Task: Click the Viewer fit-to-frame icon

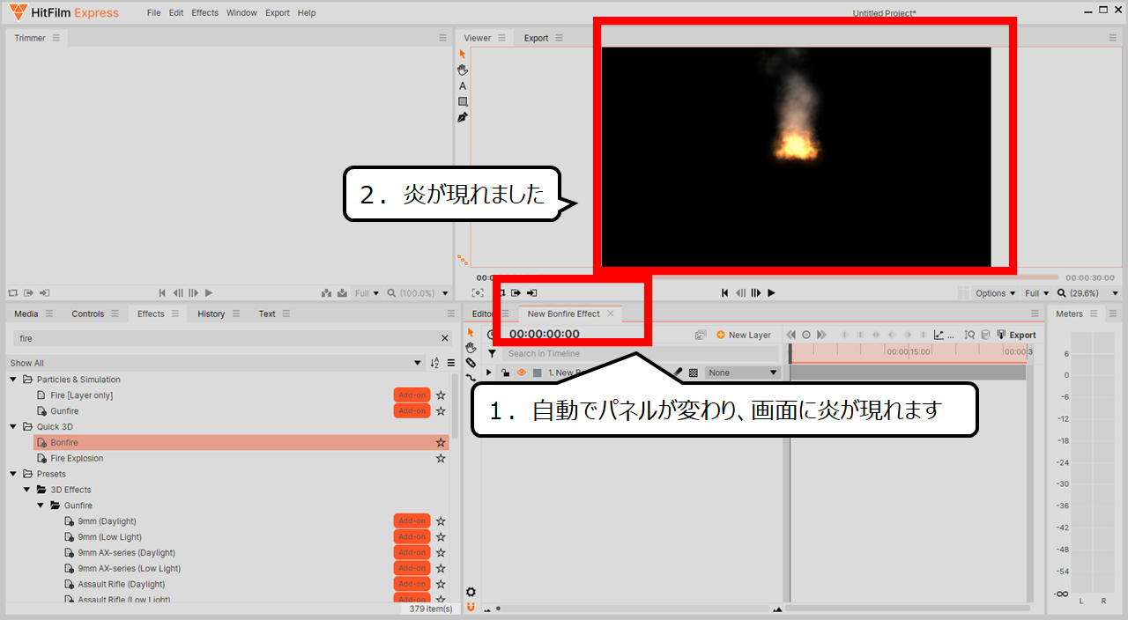Action: tap(478, 292)
